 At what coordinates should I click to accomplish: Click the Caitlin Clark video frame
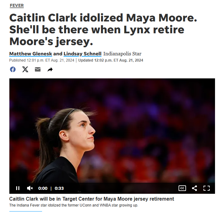(112, 130)
